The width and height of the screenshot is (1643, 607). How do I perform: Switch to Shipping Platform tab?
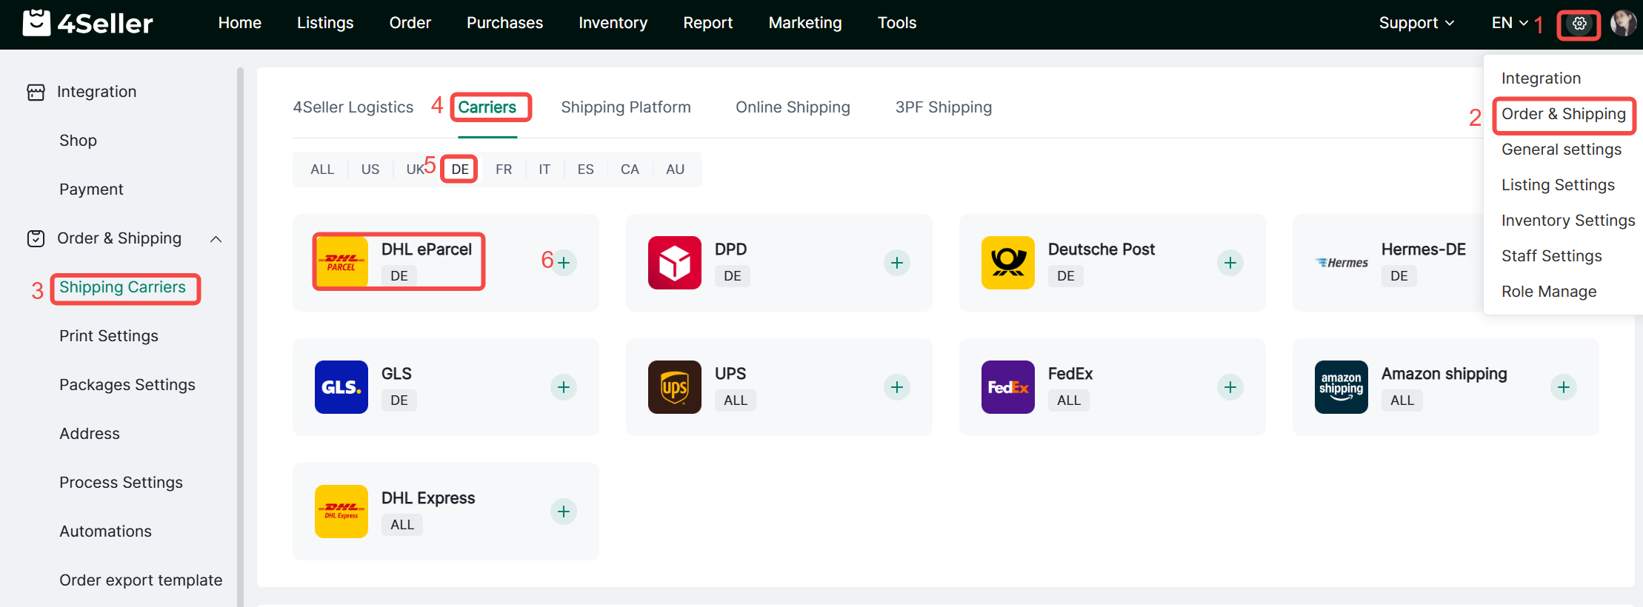pyautogui.click(x=625, y=107)
